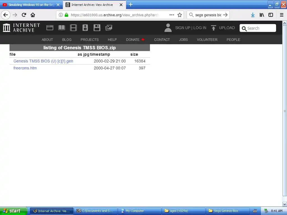Open the CONTACT menu item

point(162,40)
